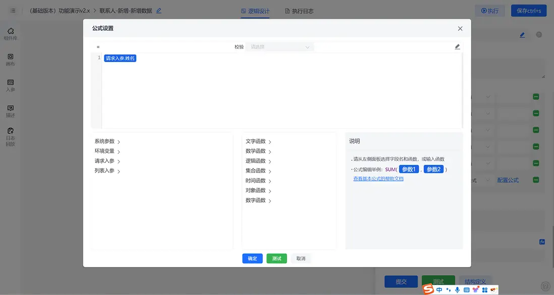The image size is (554, 295).
Task: Open the 组件库 component library sidebar icon
Action: coord(11,34)
